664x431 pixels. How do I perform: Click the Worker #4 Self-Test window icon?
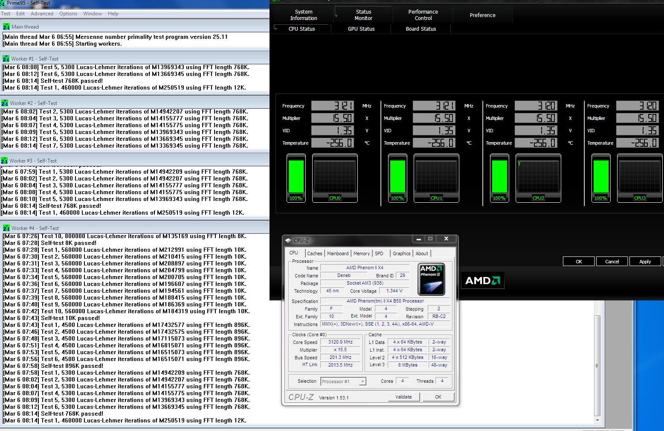(x=6, y=228)
